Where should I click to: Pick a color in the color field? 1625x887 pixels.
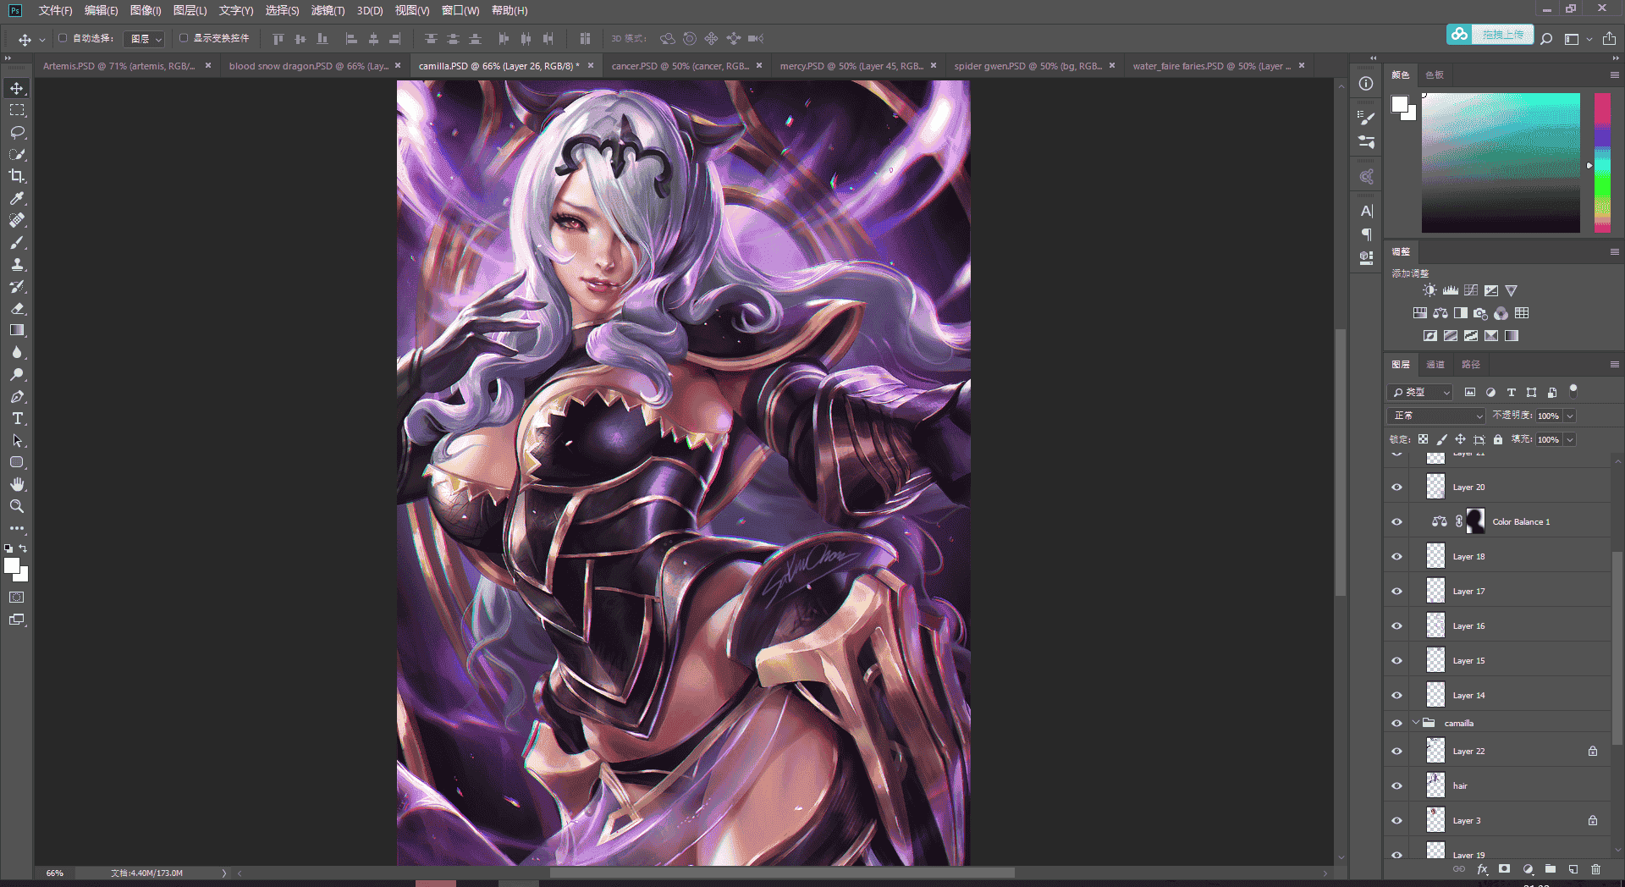(1501, 163)
